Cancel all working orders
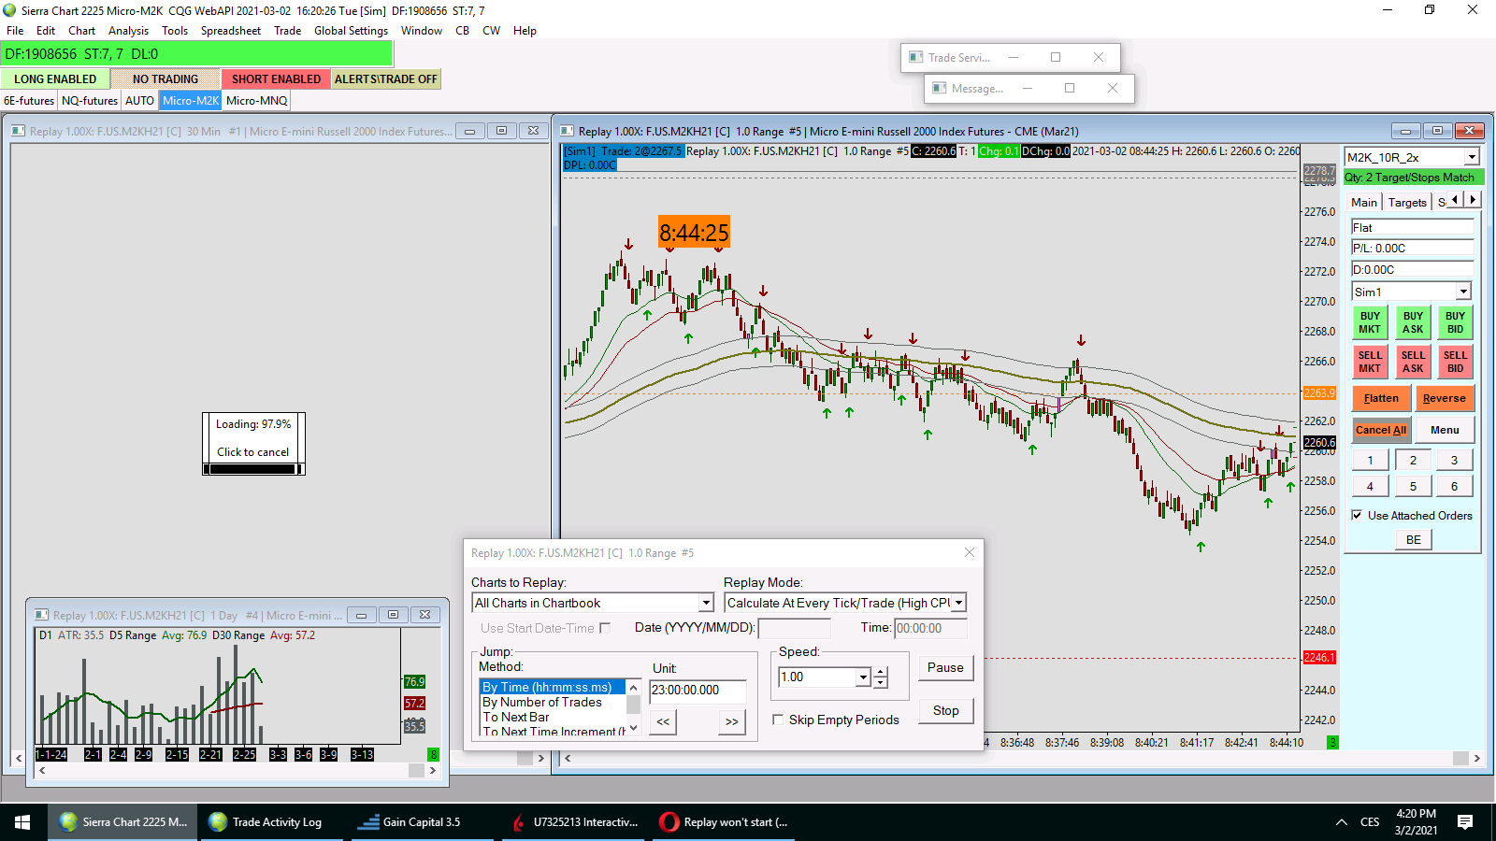This screenshot has height=841, width=1496. click(x=1381, y=430)
